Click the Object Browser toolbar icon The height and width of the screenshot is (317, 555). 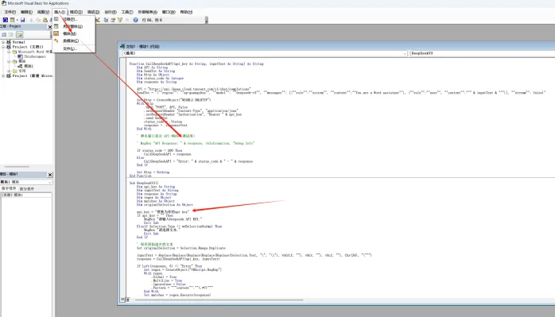click(x=119, y=20)
